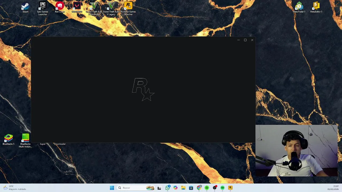342x192 pixels.
Task: Select Grand Theft Auto V Legacy shortcut
Action: (111, 9)
